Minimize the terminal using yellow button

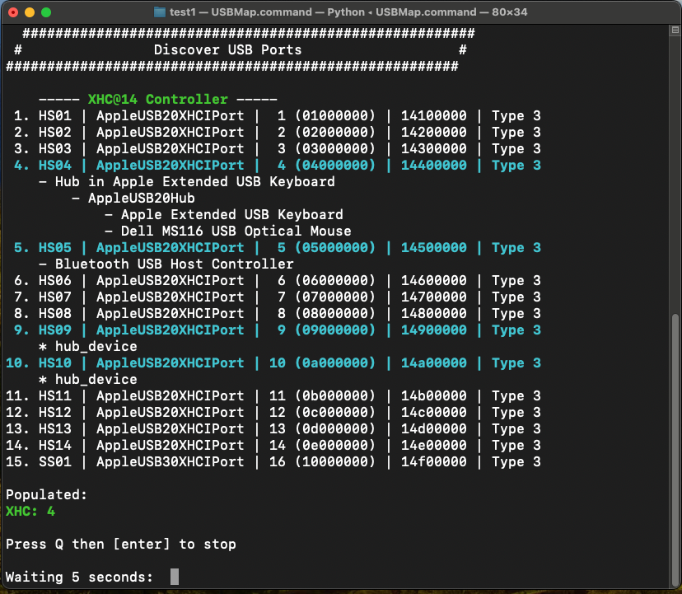tap(30, 12)
